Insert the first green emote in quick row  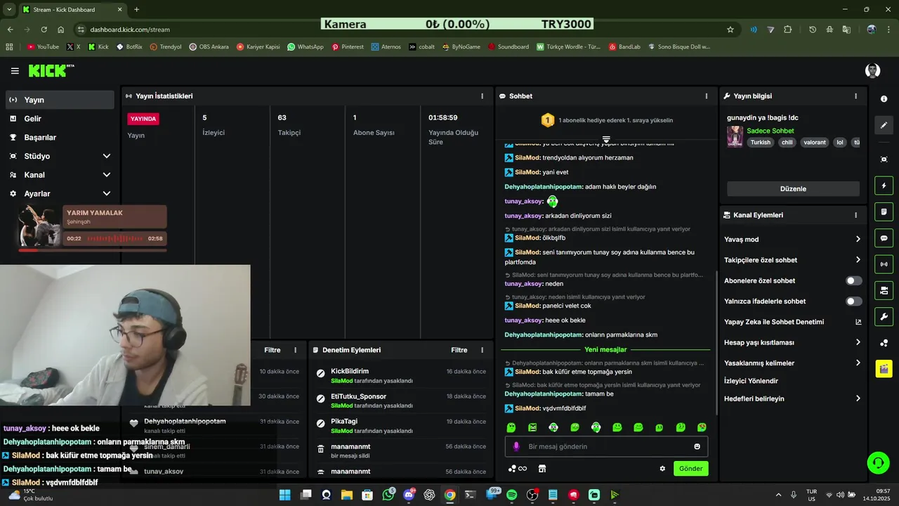[x=511, y=427]
